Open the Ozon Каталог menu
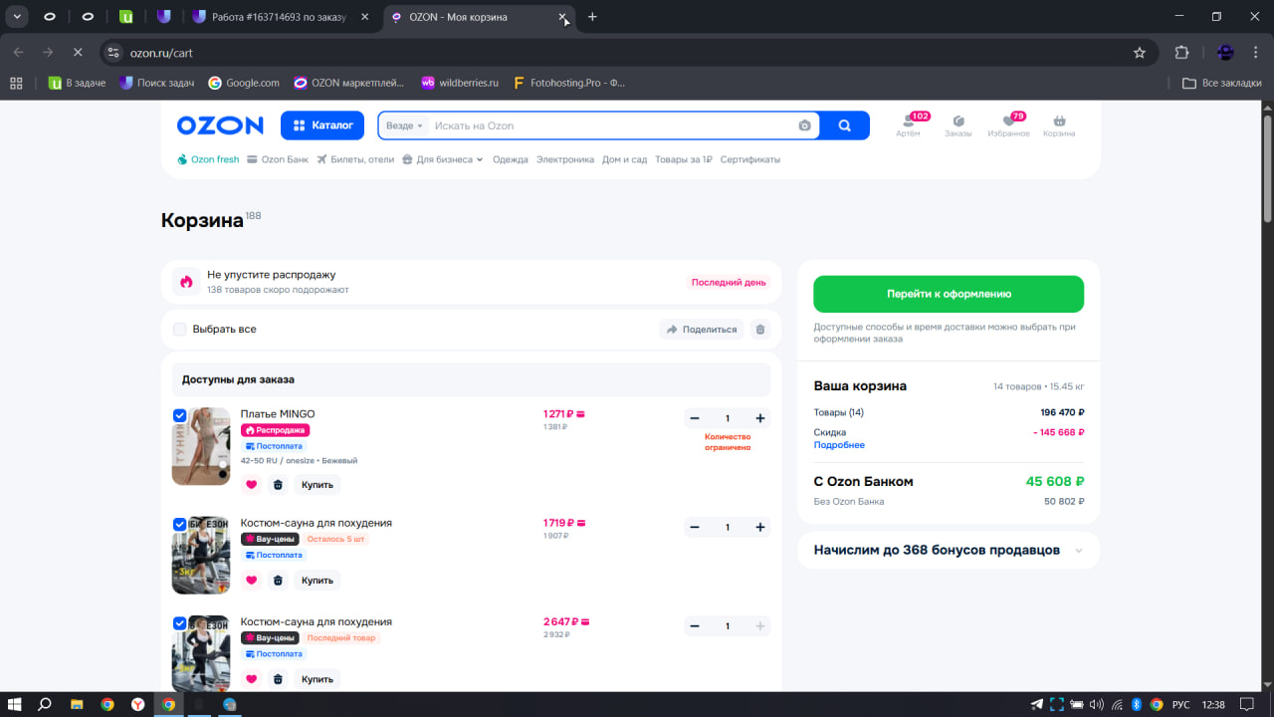Image resolution: width=1274 pixels, height=717 pixels. pyautogui.click(x=322, y=125)
